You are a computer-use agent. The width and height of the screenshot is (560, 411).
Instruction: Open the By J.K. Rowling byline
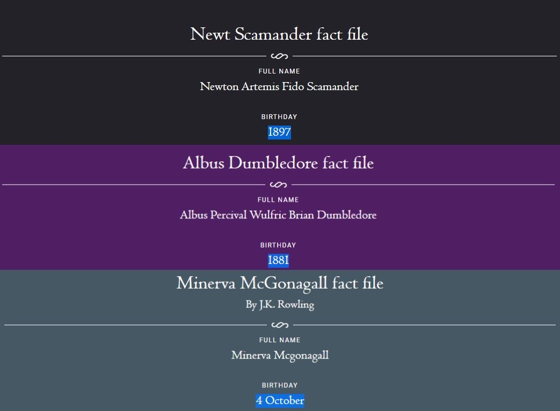(x=280, y=305)
